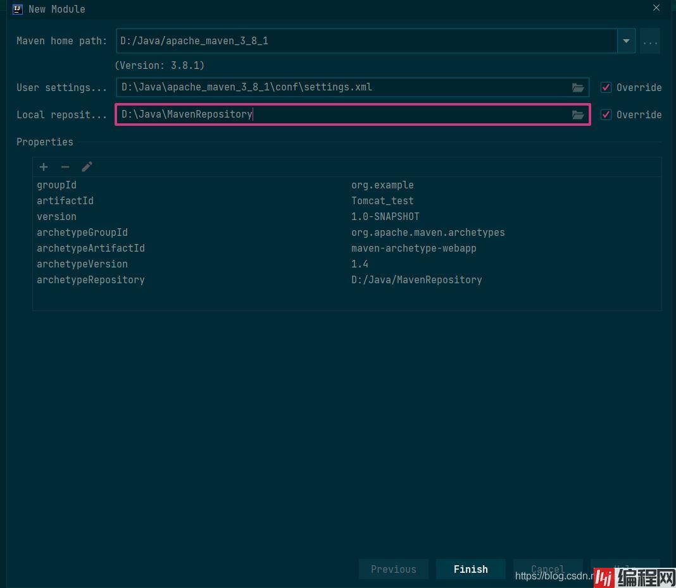
Task: Click the Local repository path field
Action: tap(342, 115)
